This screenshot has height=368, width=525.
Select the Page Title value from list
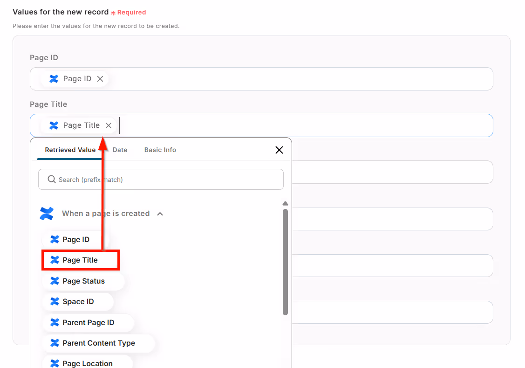[x=80, y=260]
